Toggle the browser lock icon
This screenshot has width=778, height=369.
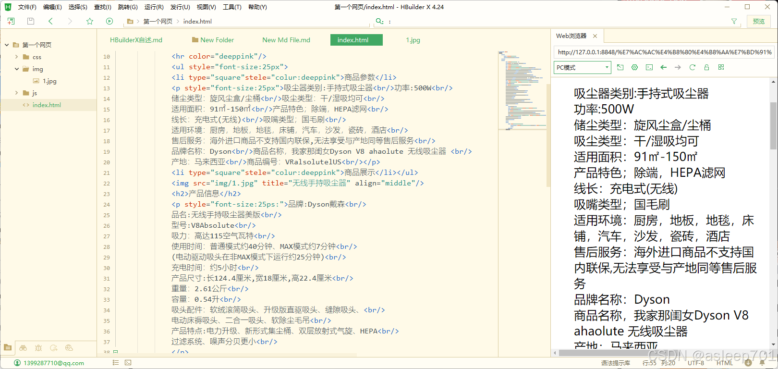click(x=707, y=67)
